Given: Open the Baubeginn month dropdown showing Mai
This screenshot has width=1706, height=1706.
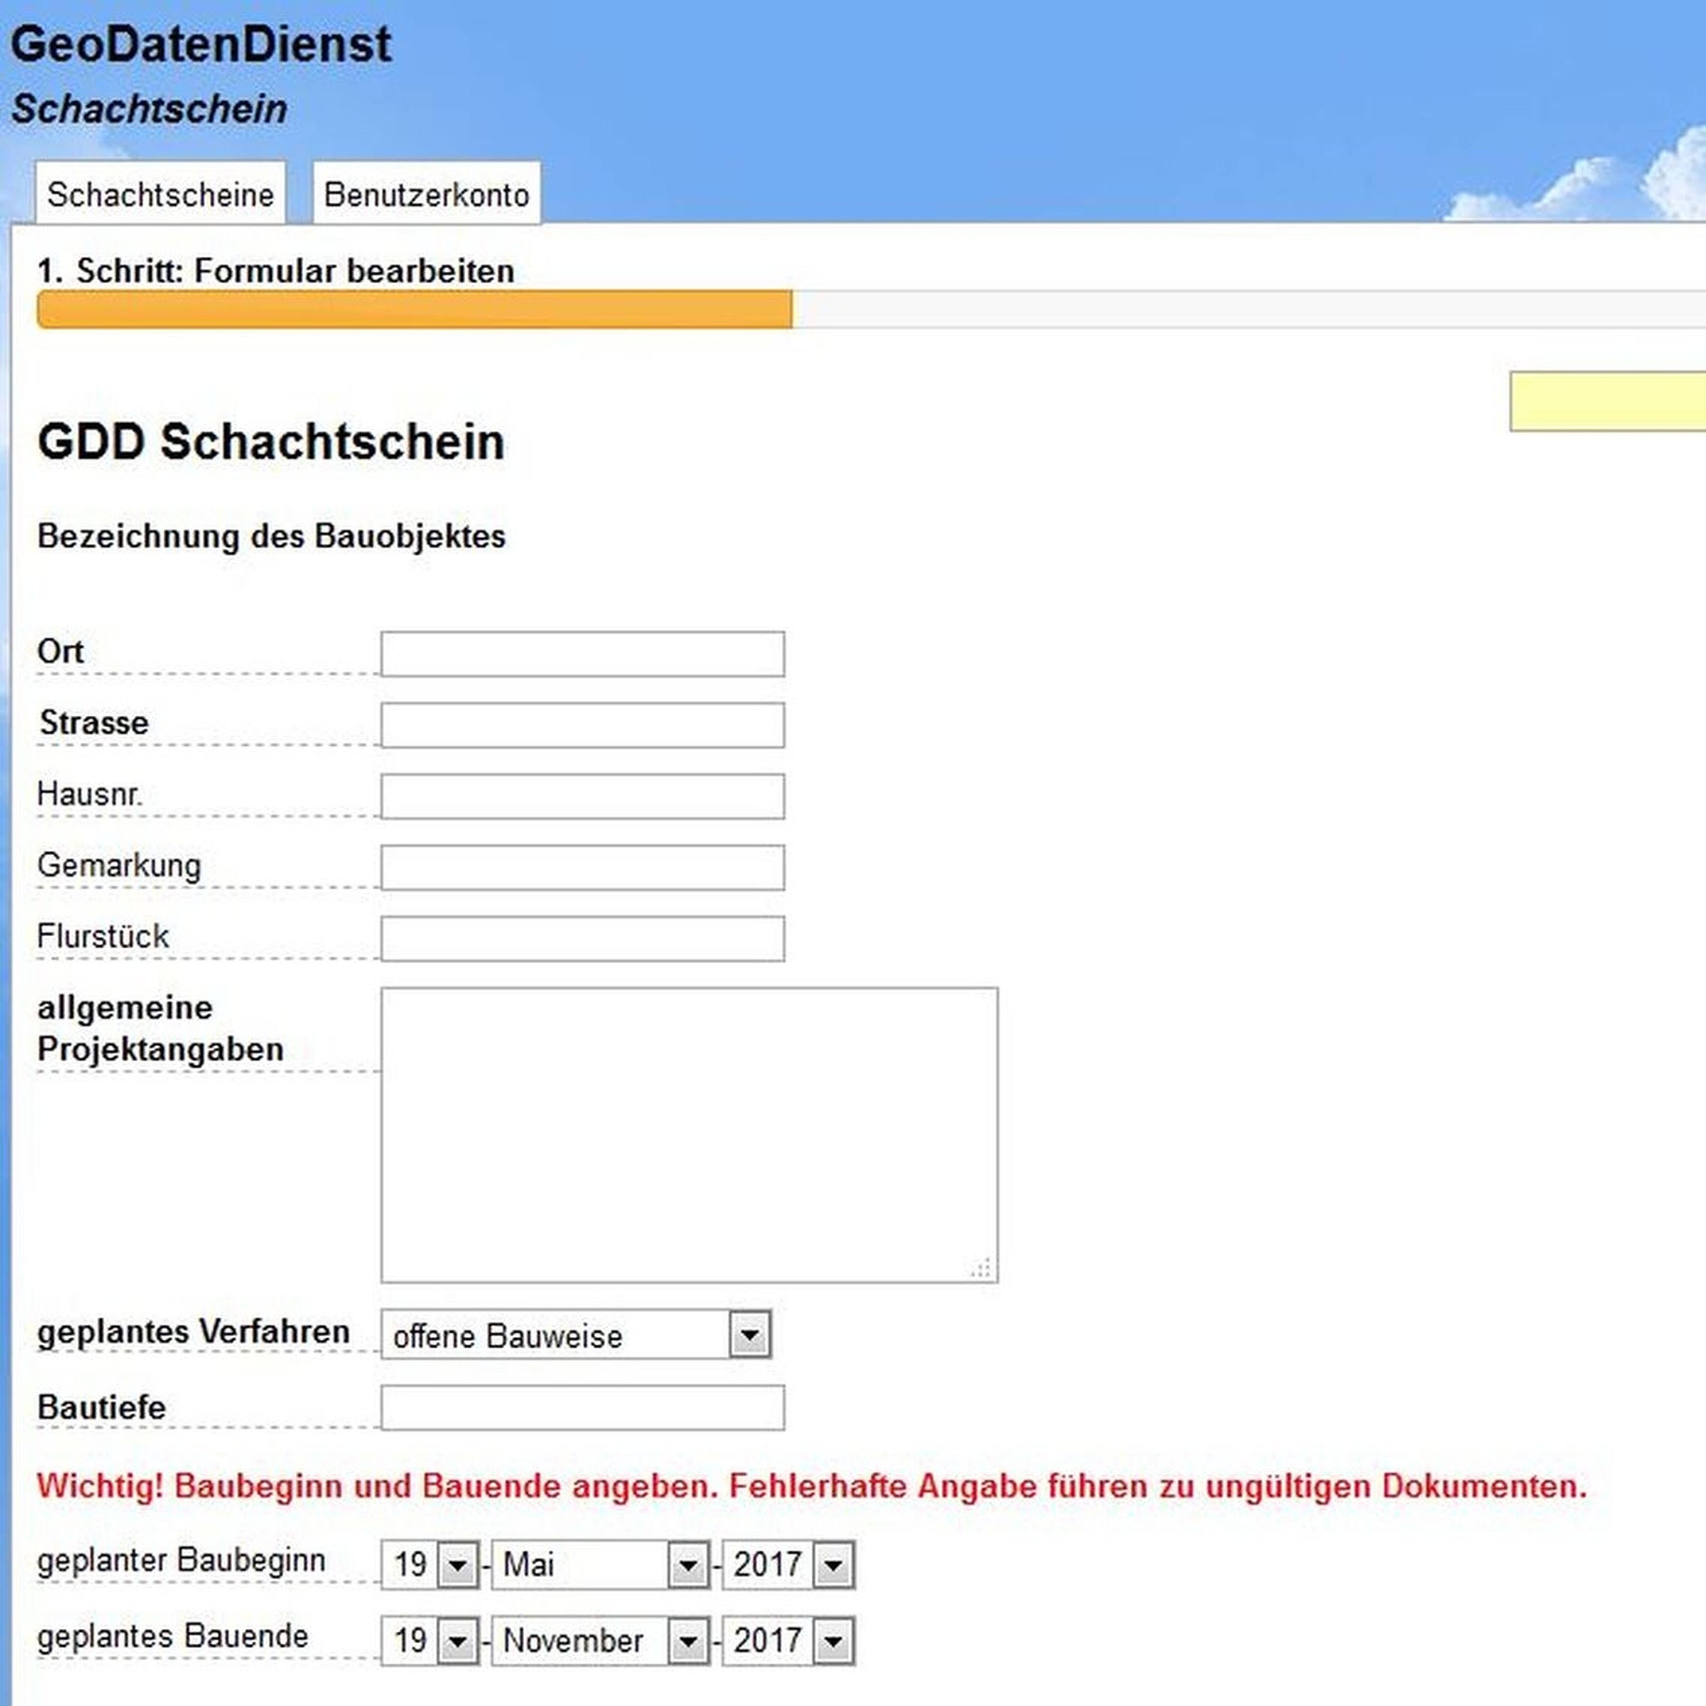Looking at the screenshot, I should click(600, 1565).
